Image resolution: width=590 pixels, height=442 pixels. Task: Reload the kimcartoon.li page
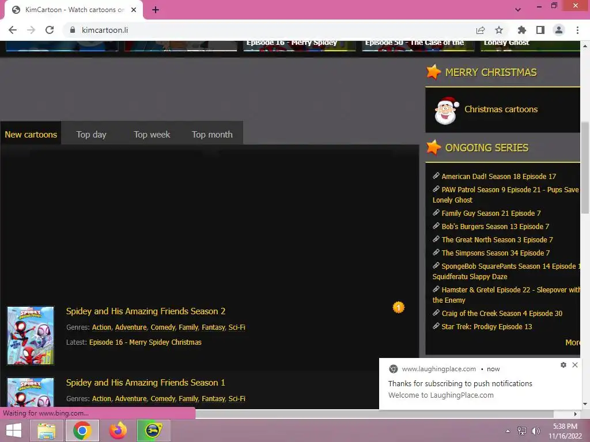(x=50, y=30)
